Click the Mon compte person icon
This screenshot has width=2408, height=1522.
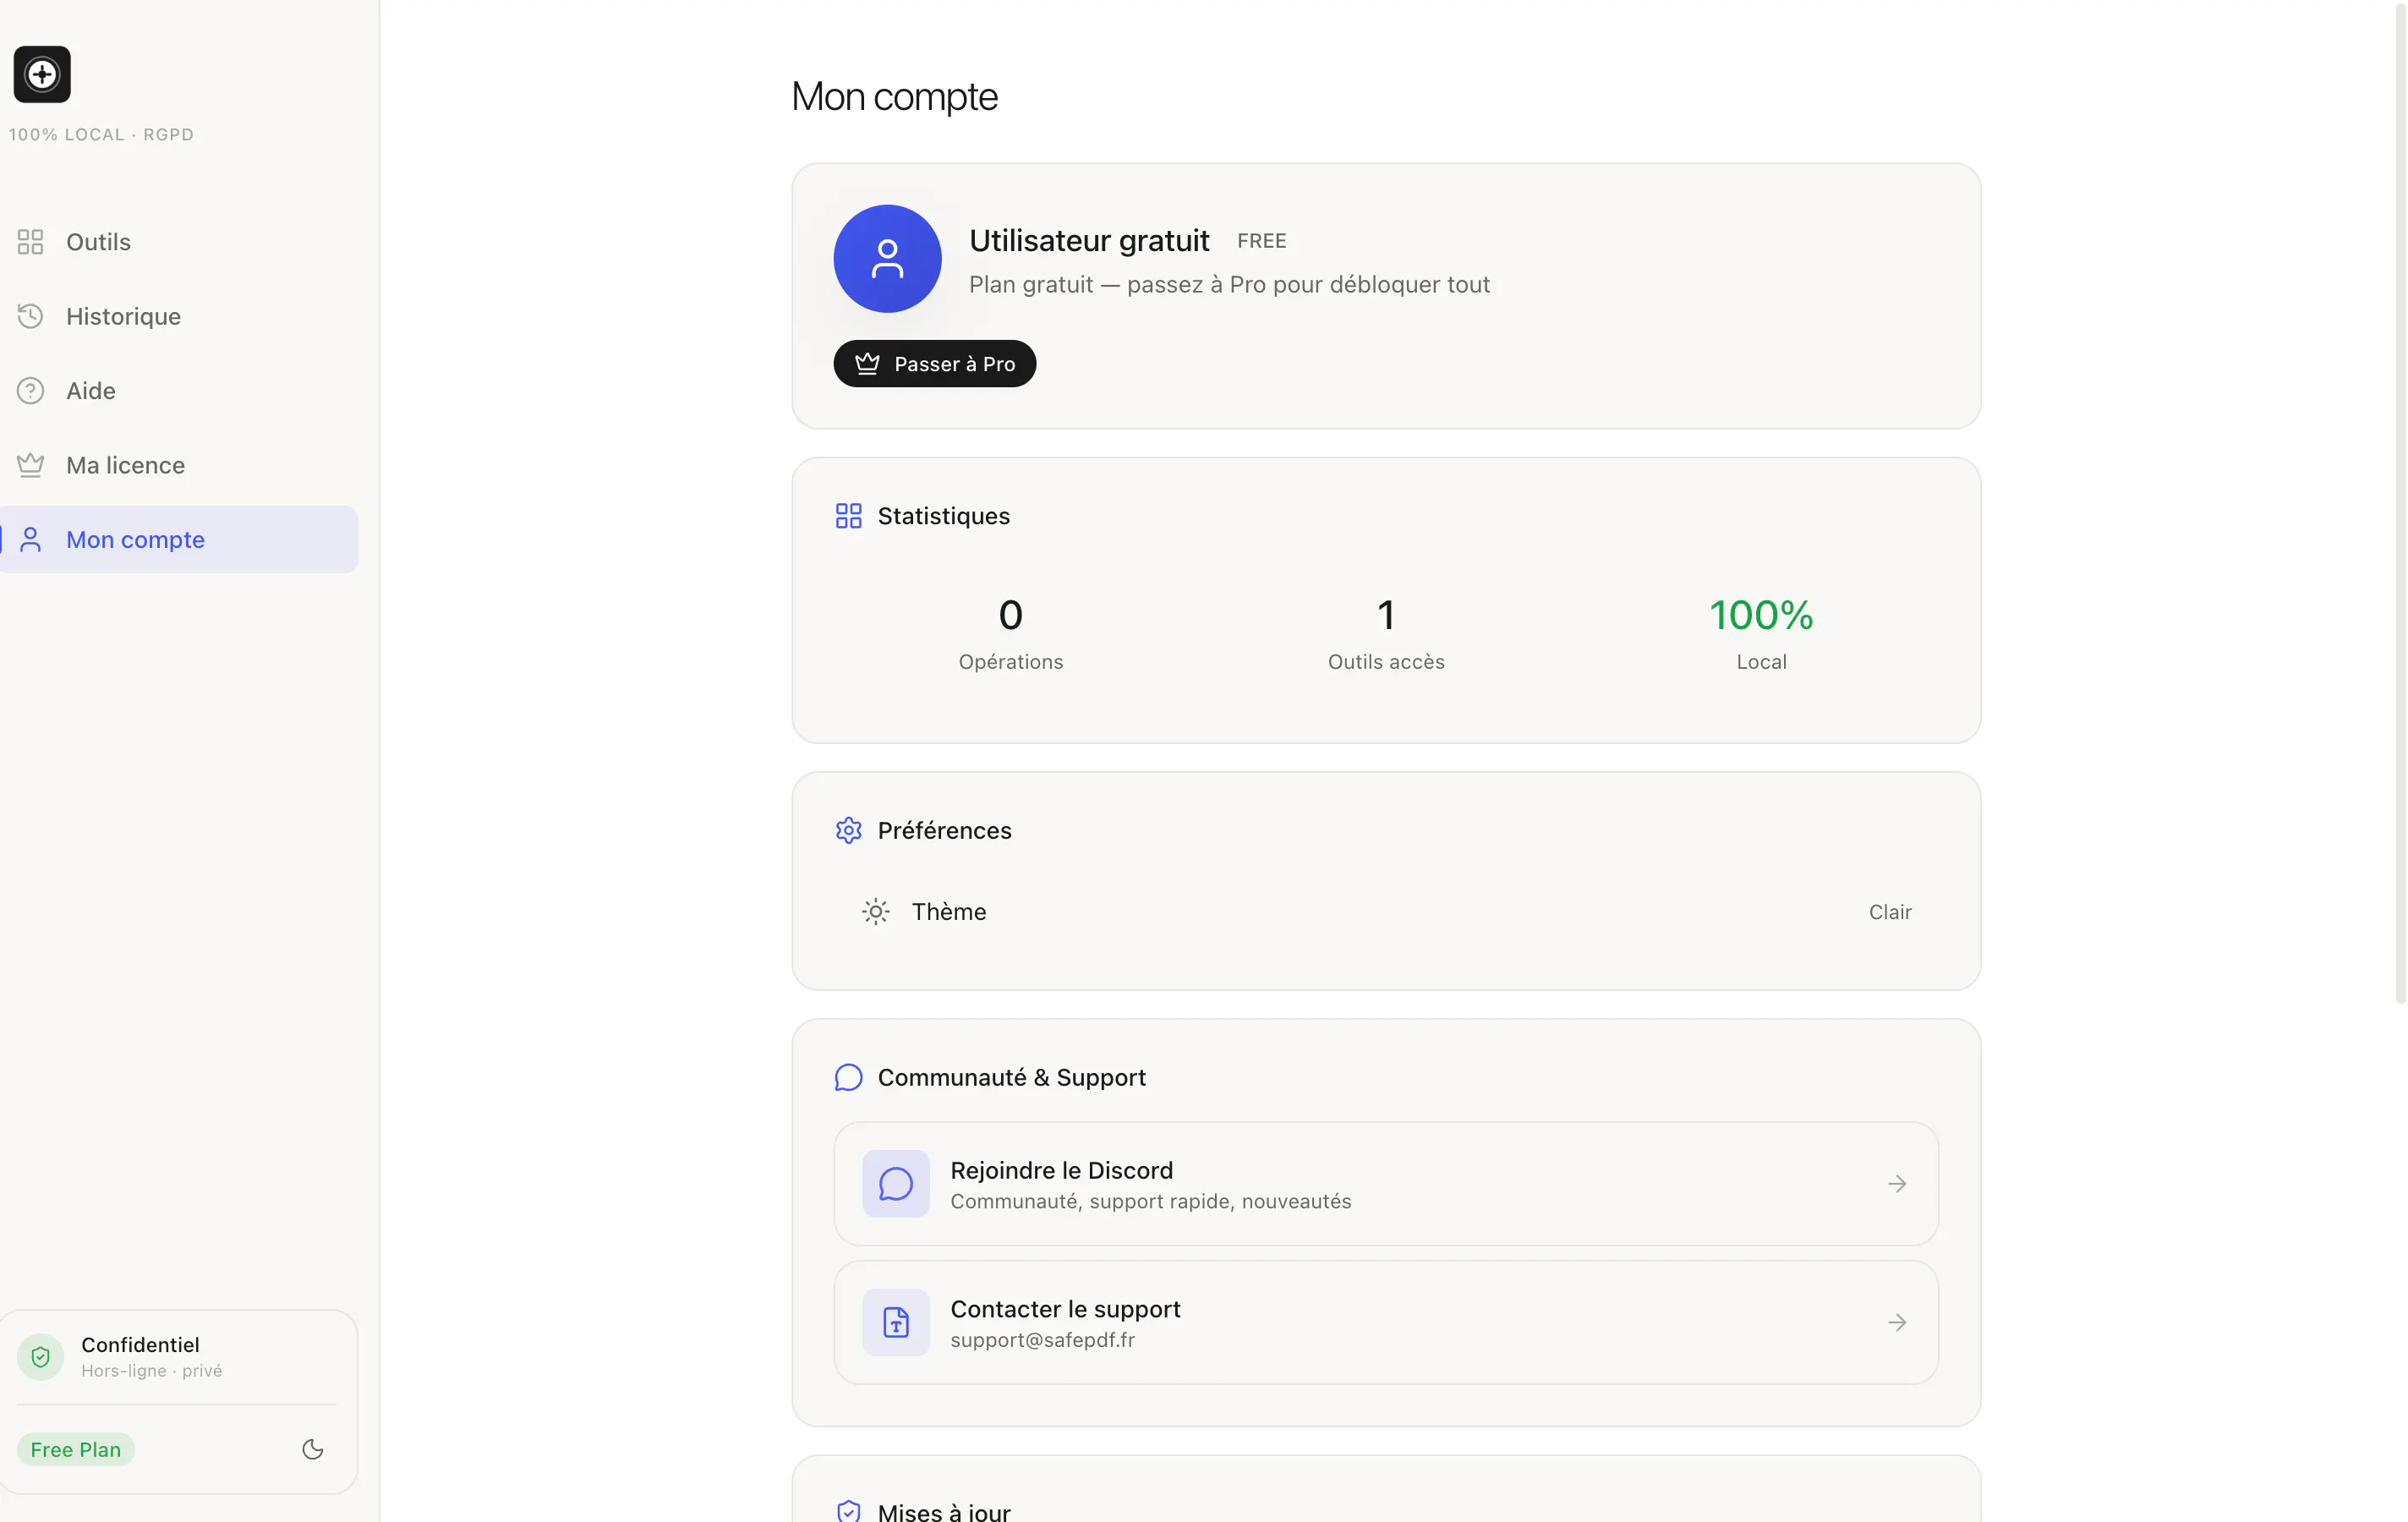tap(30, 539)
